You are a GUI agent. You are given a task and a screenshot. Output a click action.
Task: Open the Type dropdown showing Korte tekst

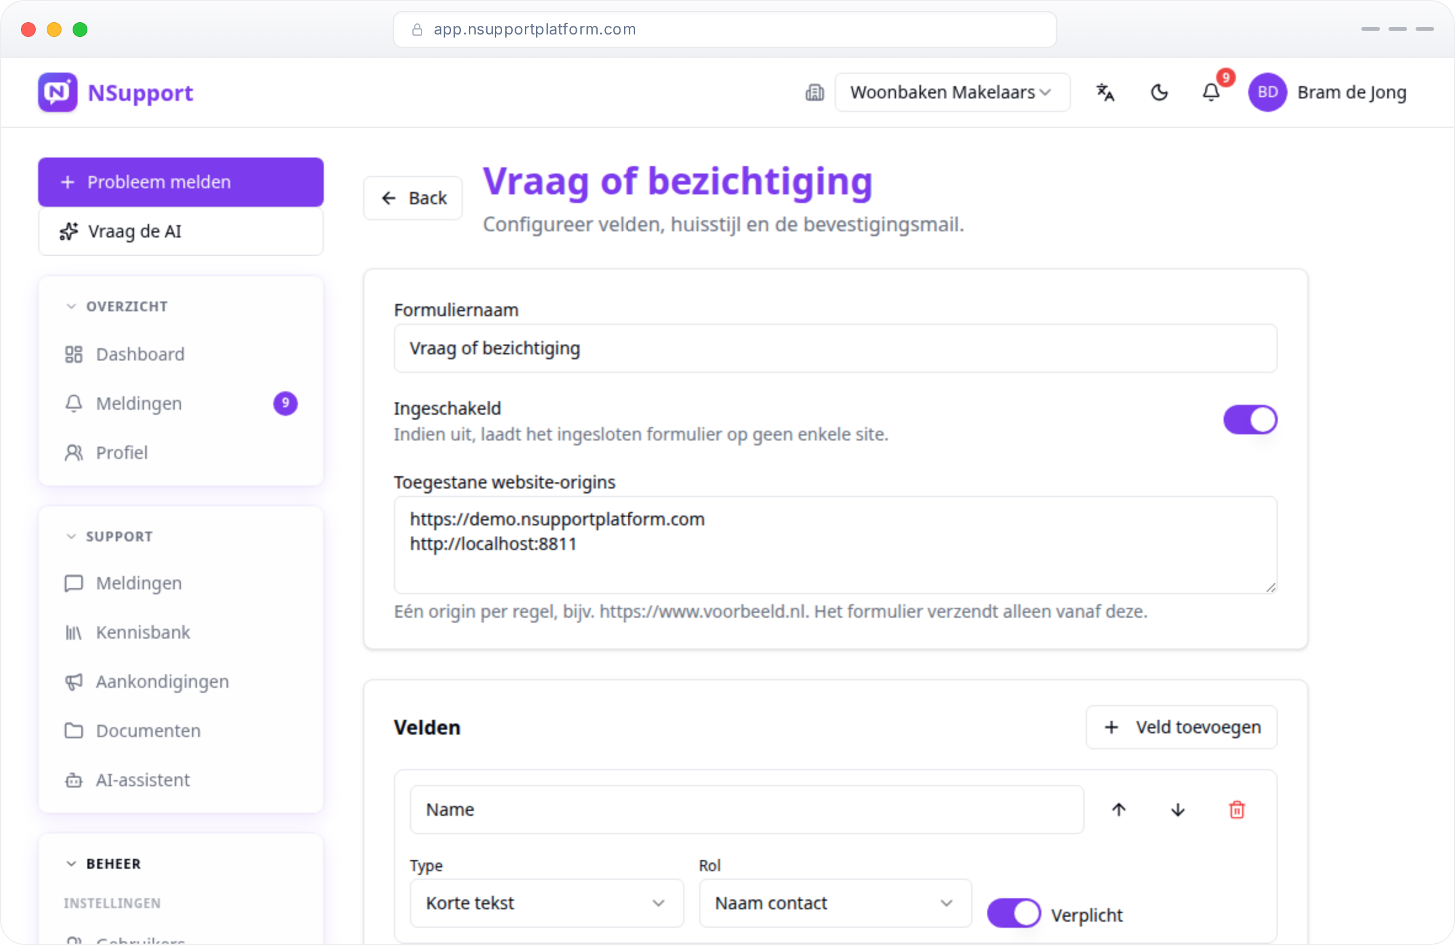coord(547,903)
